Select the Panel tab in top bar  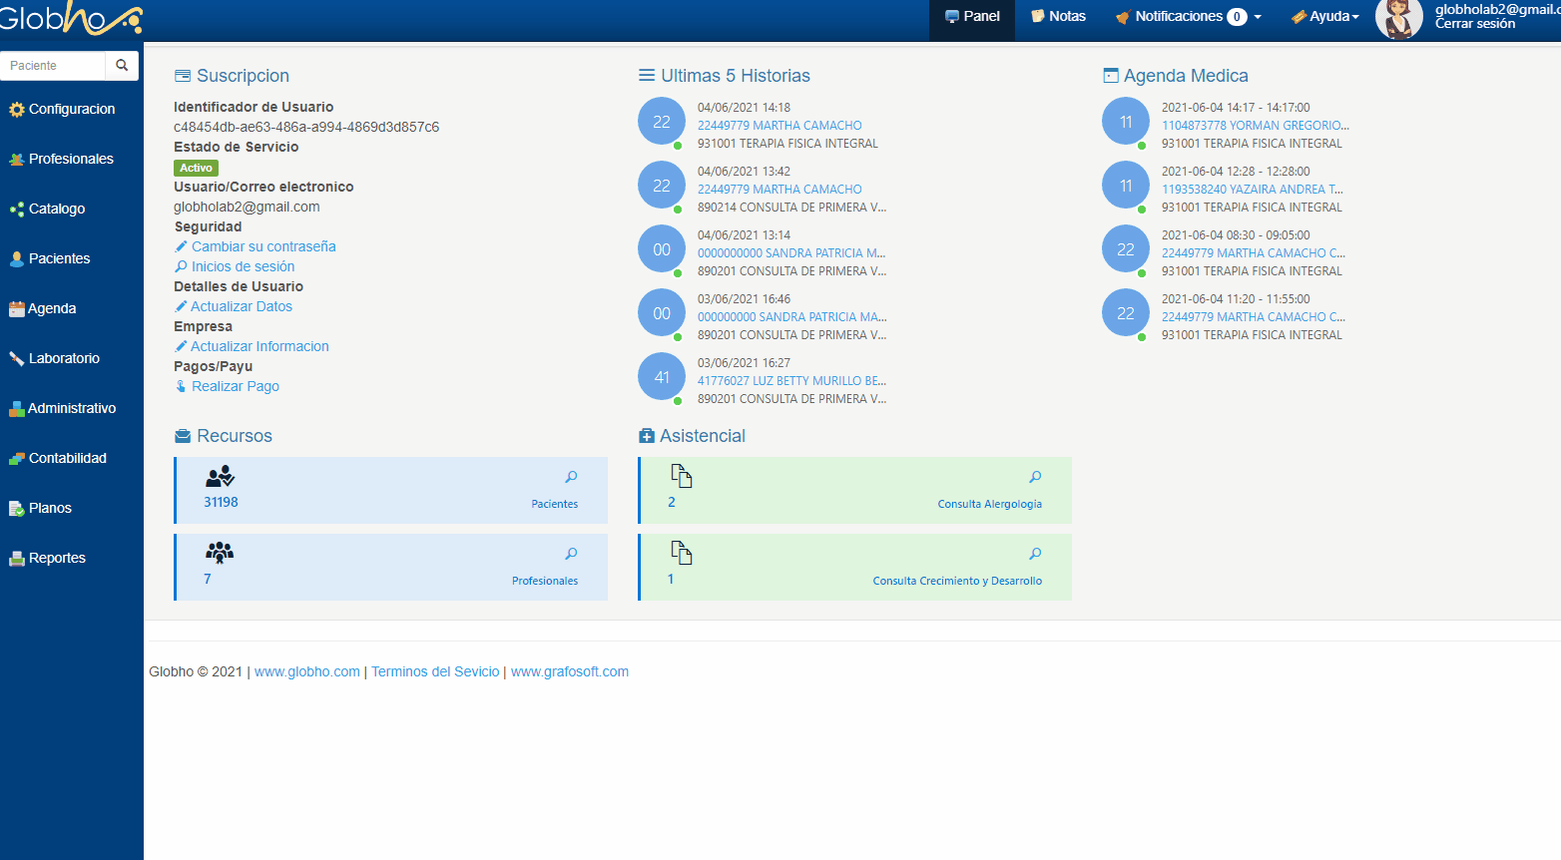[972, 17]
